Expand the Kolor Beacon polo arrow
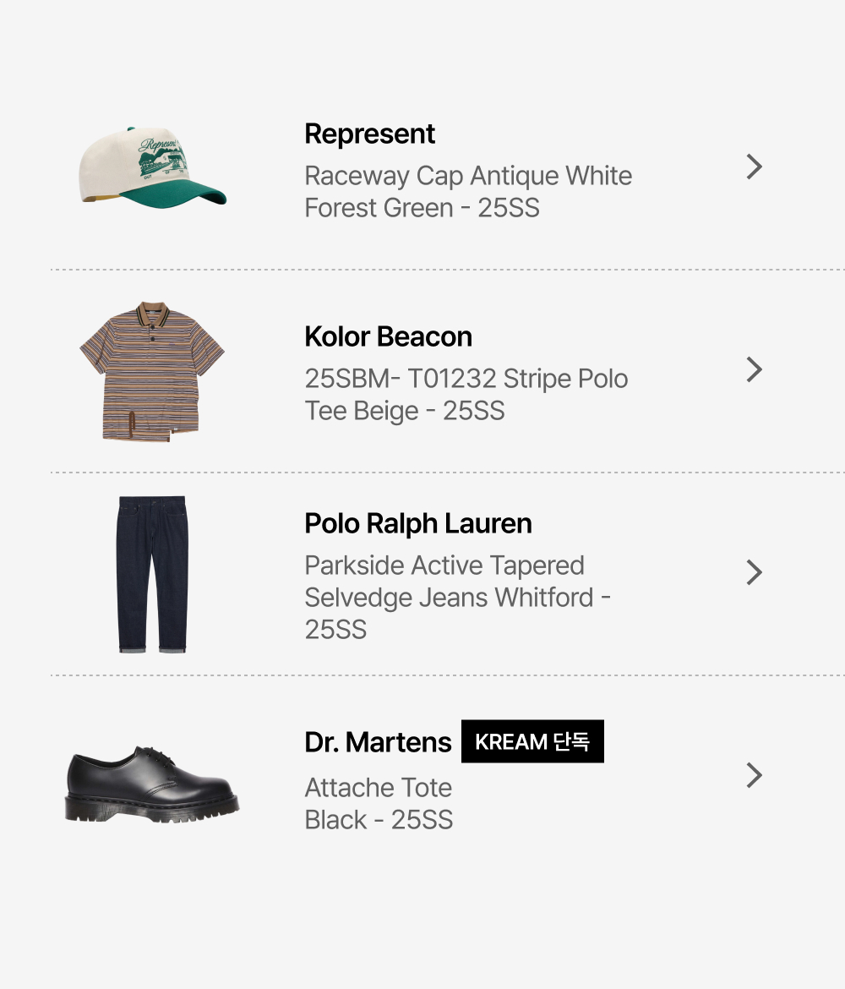 click(755, 370)
